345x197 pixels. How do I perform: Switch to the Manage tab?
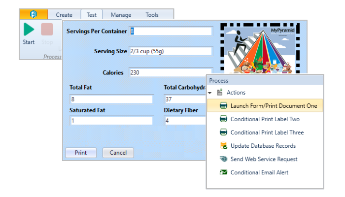tap(121, 15)
